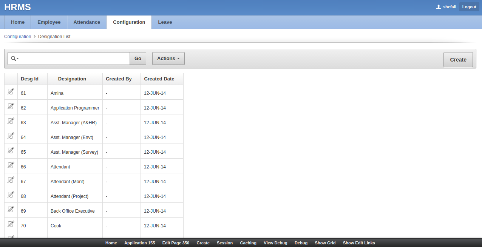Viewport: 482px width, 247px height.
Task: Edit the Attendant designation with ID 66
Action: (11, 165)
